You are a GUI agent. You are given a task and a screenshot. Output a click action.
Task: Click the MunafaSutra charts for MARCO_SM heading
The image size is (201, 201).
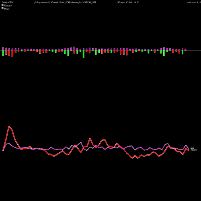point(65,2)
